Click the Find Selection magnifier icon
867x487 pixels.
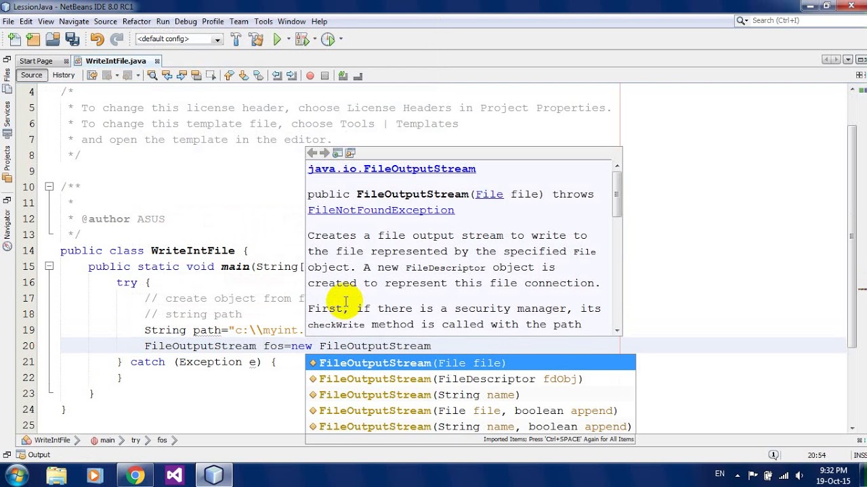[152, 75]
